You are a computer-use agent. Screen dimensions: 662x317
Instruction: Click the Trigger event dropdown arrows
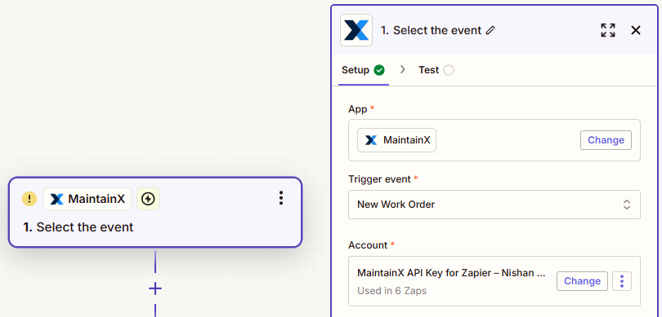tap(627, 205)
